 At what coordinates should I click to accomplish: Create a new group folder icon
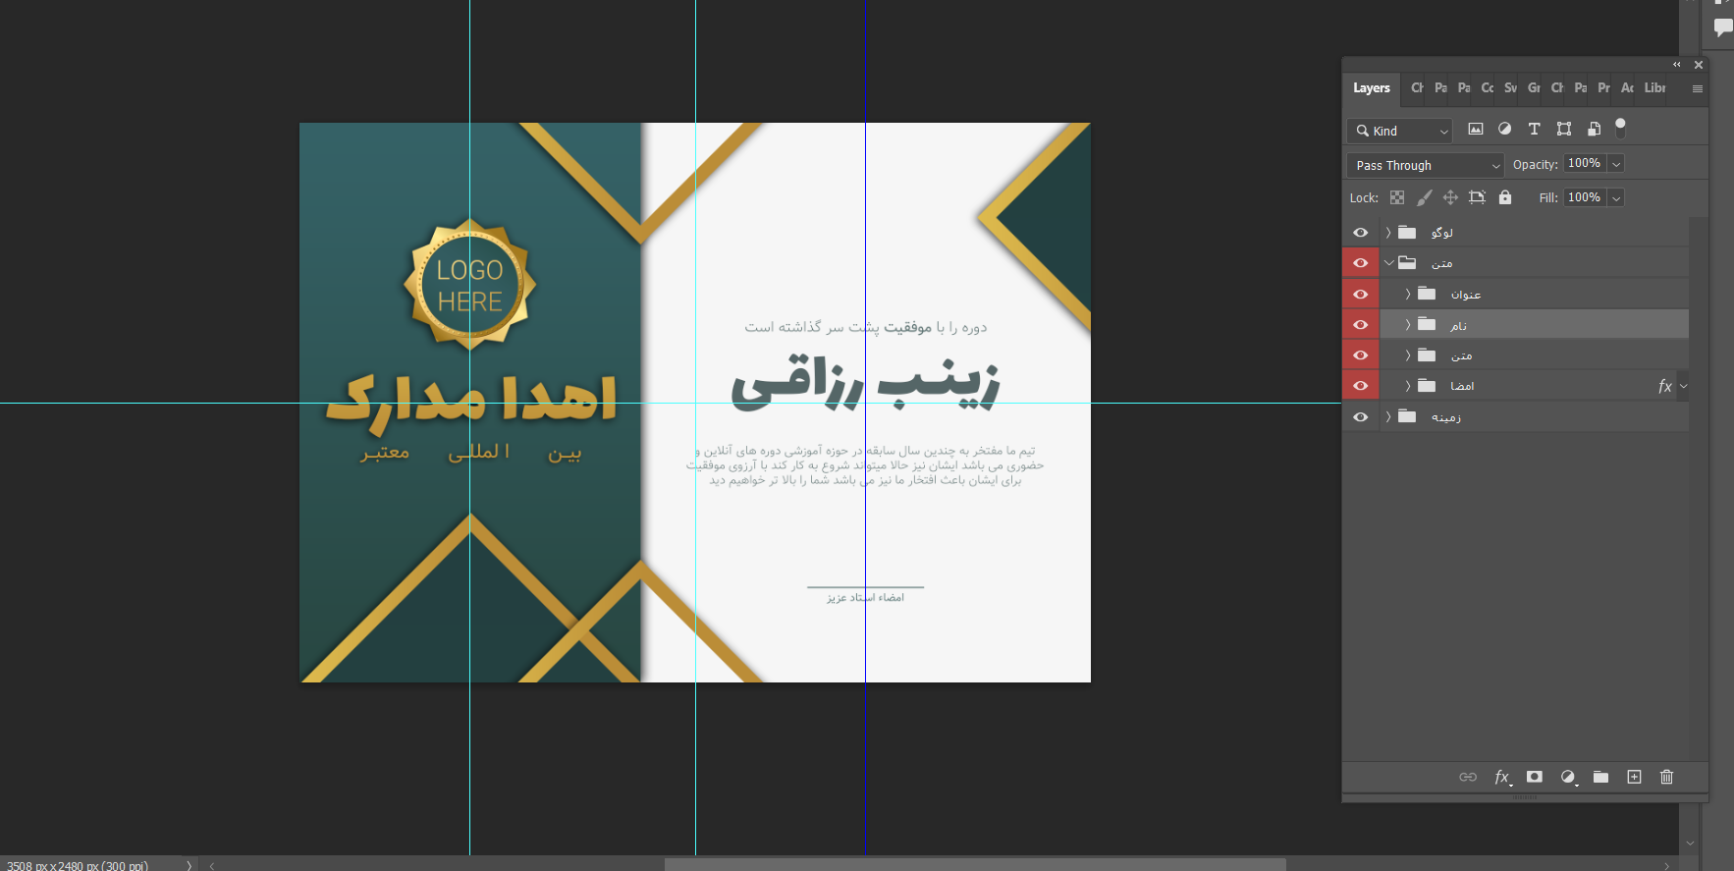click(1600, 777)
